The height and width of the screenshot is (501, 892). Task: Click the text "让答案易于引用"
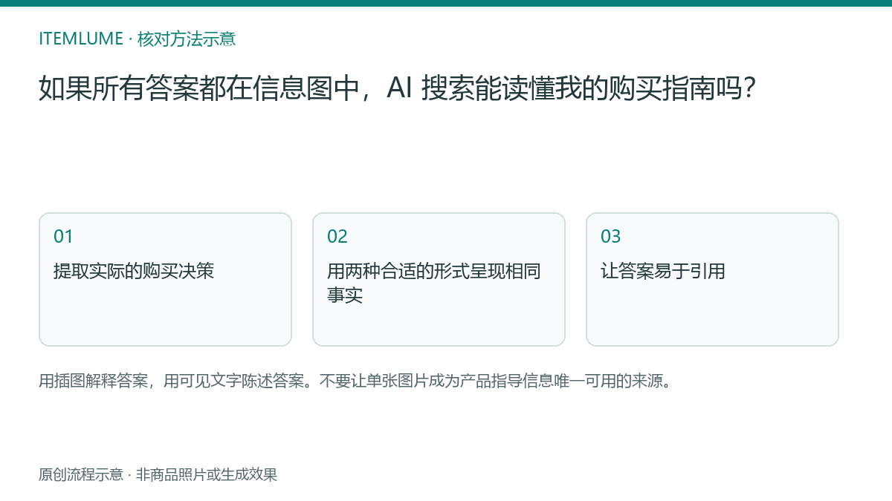tap(663, 271)
